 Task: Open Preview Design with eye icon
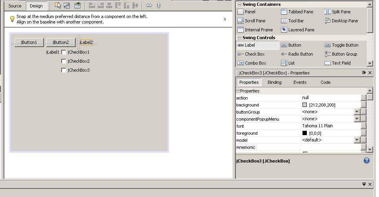[x=78, y=5]
